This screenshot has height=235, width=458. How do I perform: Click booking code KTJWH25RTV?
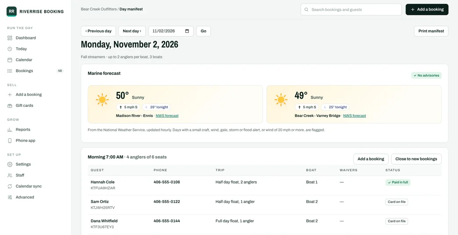coord(102,208)
